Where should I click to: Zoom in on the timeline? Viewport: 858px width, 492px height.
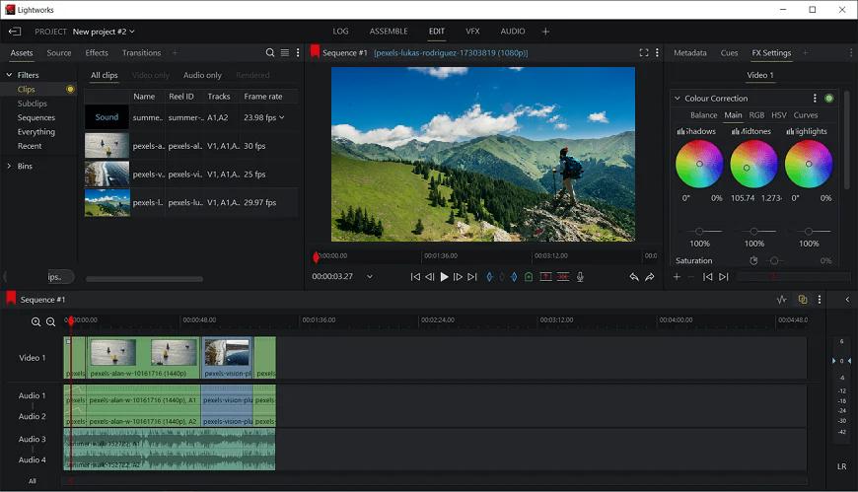[x=36, y=321]
